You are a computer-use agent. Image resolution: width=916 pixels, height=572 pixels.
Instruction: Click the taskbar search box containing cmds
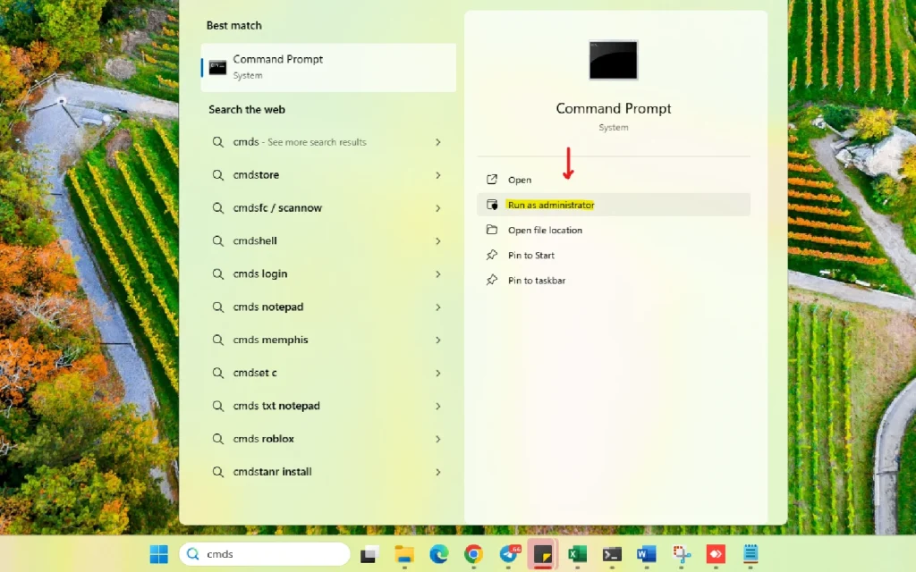click(265, 554)
